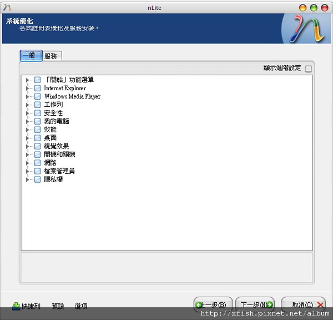Expand the 檔案管理員 tree node
This screenshot has width=333, height=320.
(x=27, y=171)
